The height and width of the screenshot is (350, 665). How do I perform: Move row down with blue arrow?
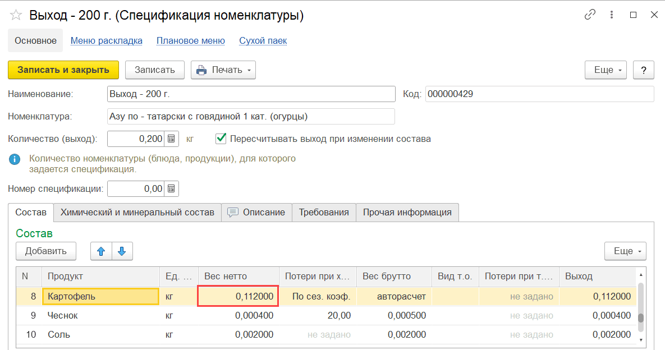point(122,251)
